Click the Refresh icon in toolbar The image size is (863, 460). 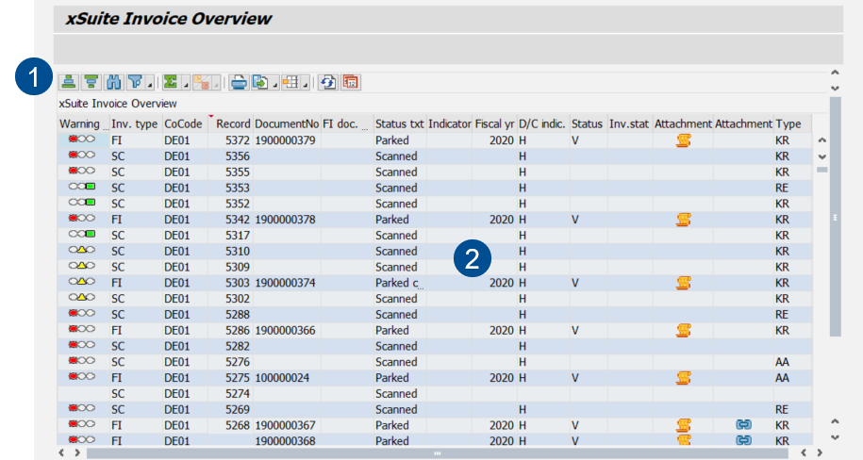(327, 82)
